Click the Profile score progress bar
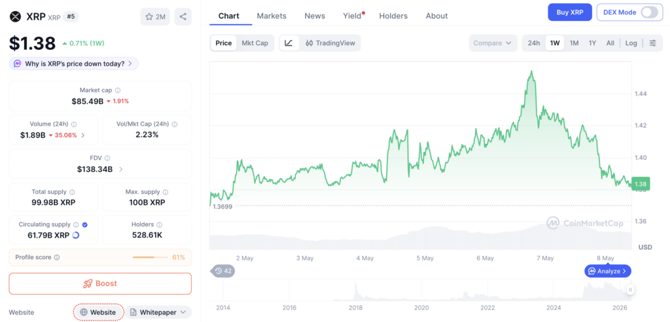Viewport: 670px width, 322px height. 150,257
